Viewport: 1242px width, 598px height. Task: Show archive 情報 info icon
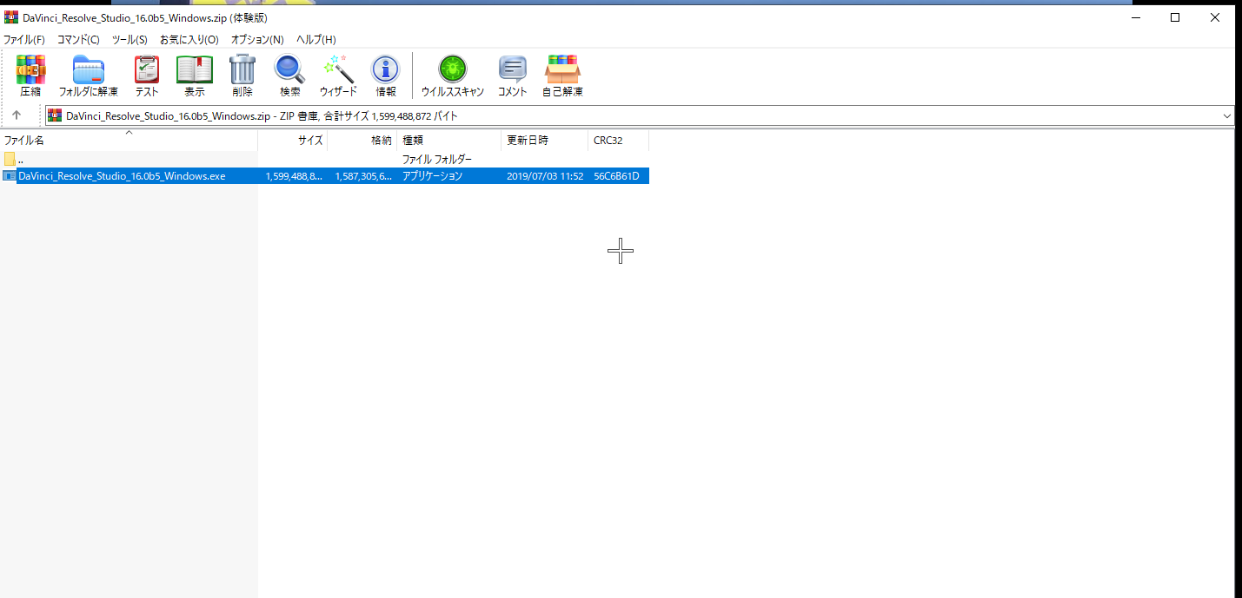tap(385, 75)
